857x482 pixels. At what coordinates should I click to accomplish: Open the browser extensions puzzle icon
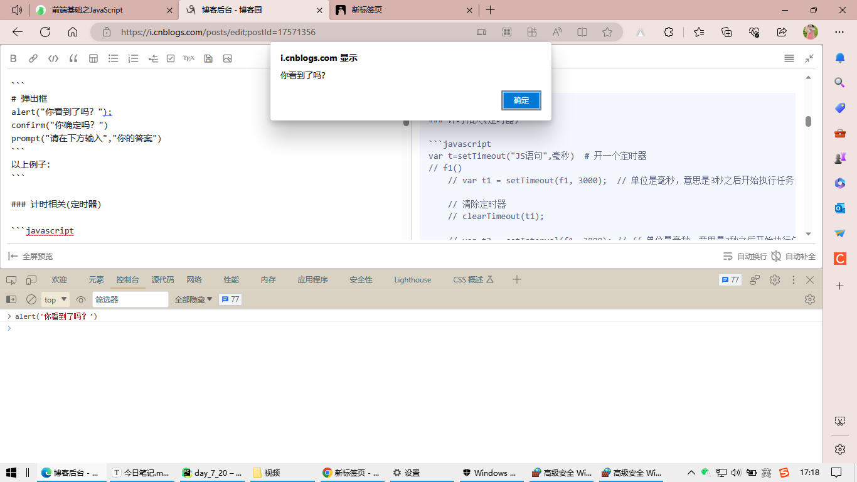coord(668,32)
